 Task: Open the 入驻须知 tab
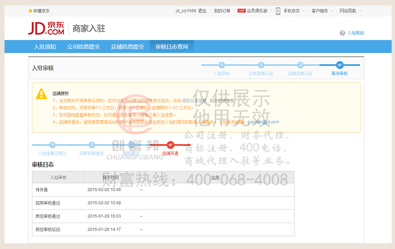point(45,47)
